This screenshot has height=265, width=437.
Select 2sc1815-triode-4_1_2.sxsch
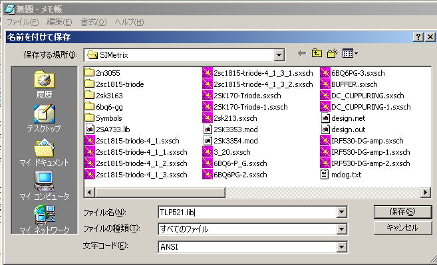pos(136,163)
